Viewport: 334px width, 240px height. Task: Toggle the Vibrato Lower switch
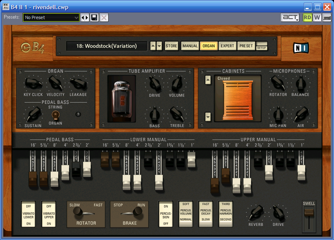(28, 214)
